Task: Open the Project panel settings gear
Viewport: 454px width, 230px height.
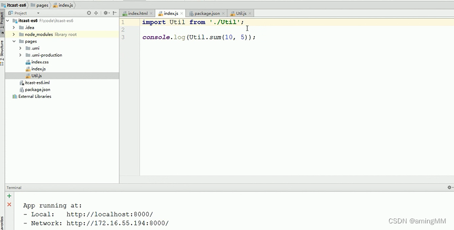Action: coord(106,13)
